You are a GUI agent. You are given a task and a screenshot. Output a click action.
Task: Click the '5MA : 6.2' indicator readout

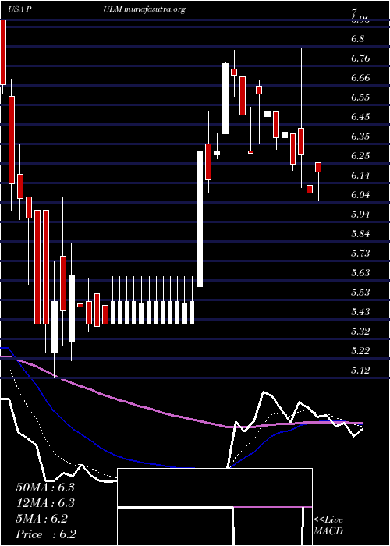[x=42, y=519]
